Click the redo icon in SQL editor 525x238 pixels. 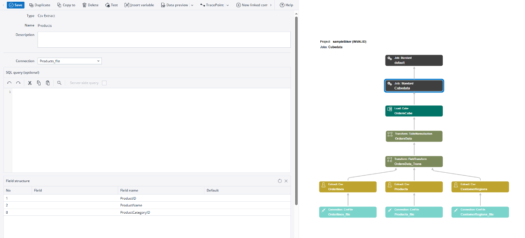click(x=18, y=83)
